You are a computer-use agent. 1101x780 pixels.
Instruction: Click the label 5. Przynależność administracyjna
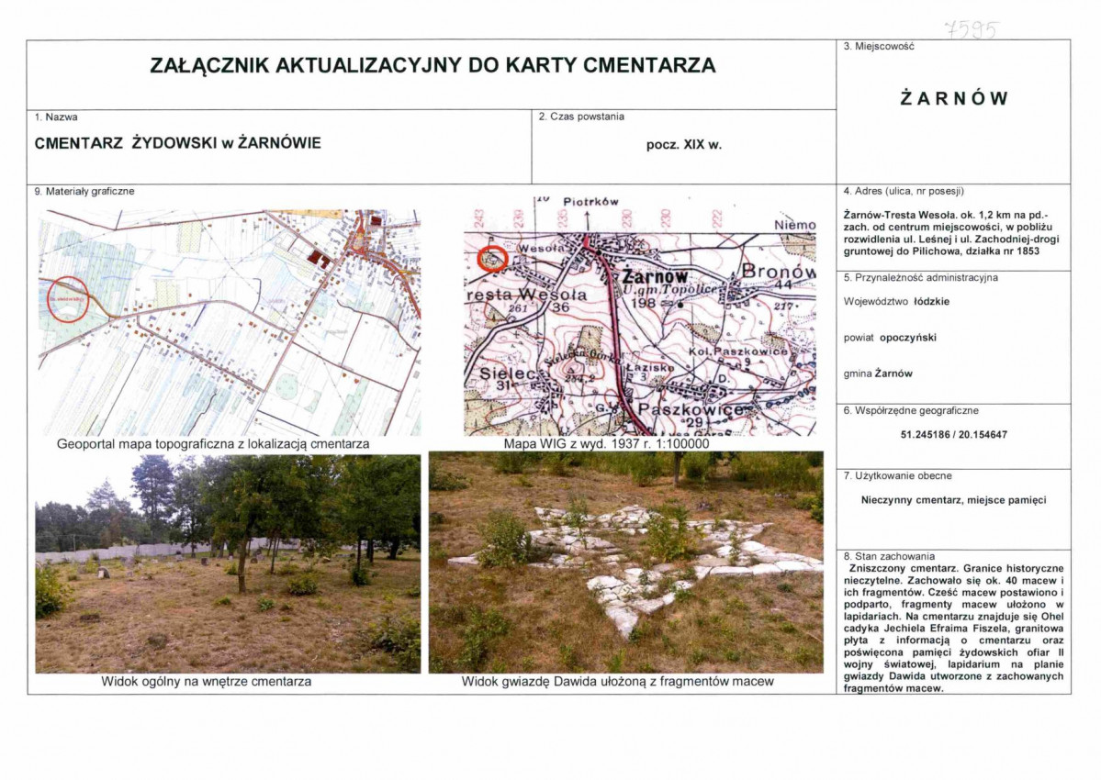(920, 278)
